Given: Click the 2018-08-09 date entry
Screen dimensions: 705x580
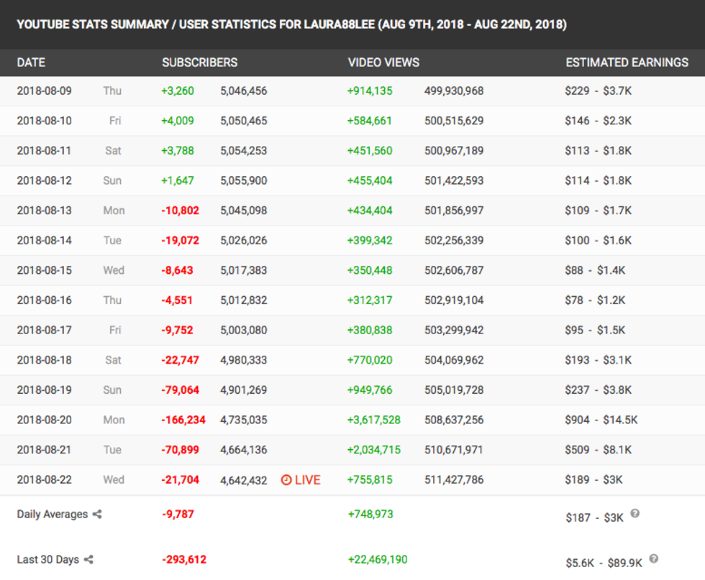Looking at the screenshot, I should pos(45,91).
